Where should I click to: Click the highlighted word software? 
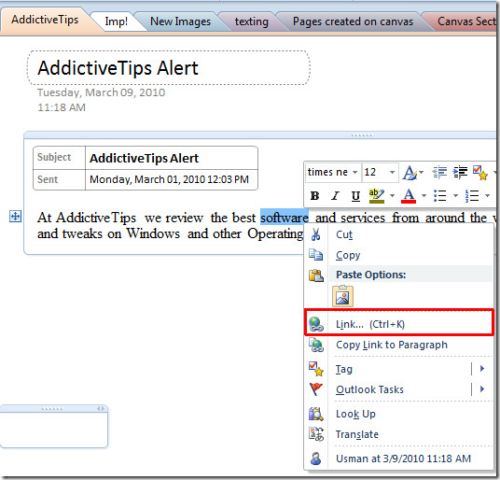click(x=285, y=218)
